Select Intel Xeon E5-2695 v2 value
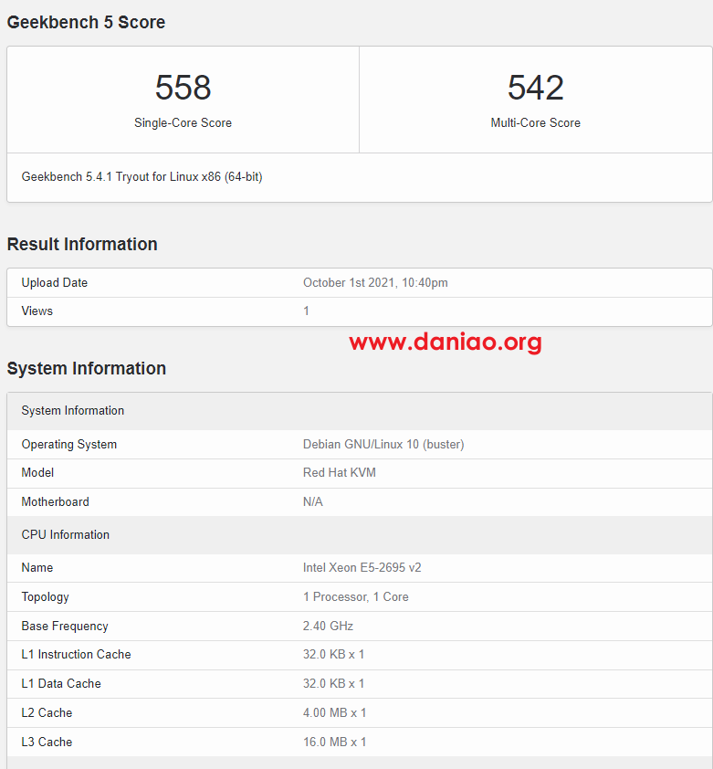This screenshot has height=769, width=713. click(x=362, y=567)
